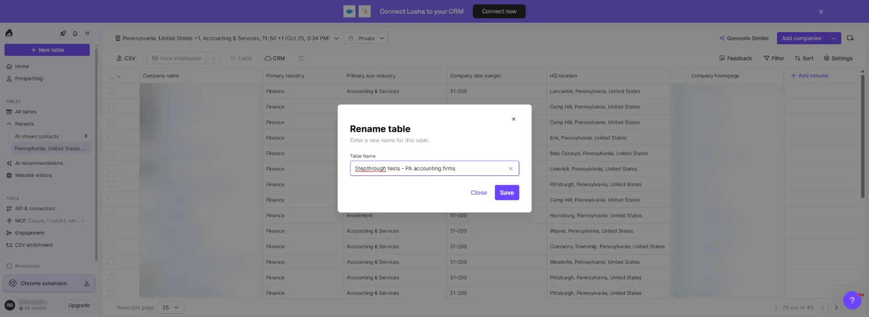
Task: Check the Cranberry Township row checkbox
Action: tap(111, 246)
